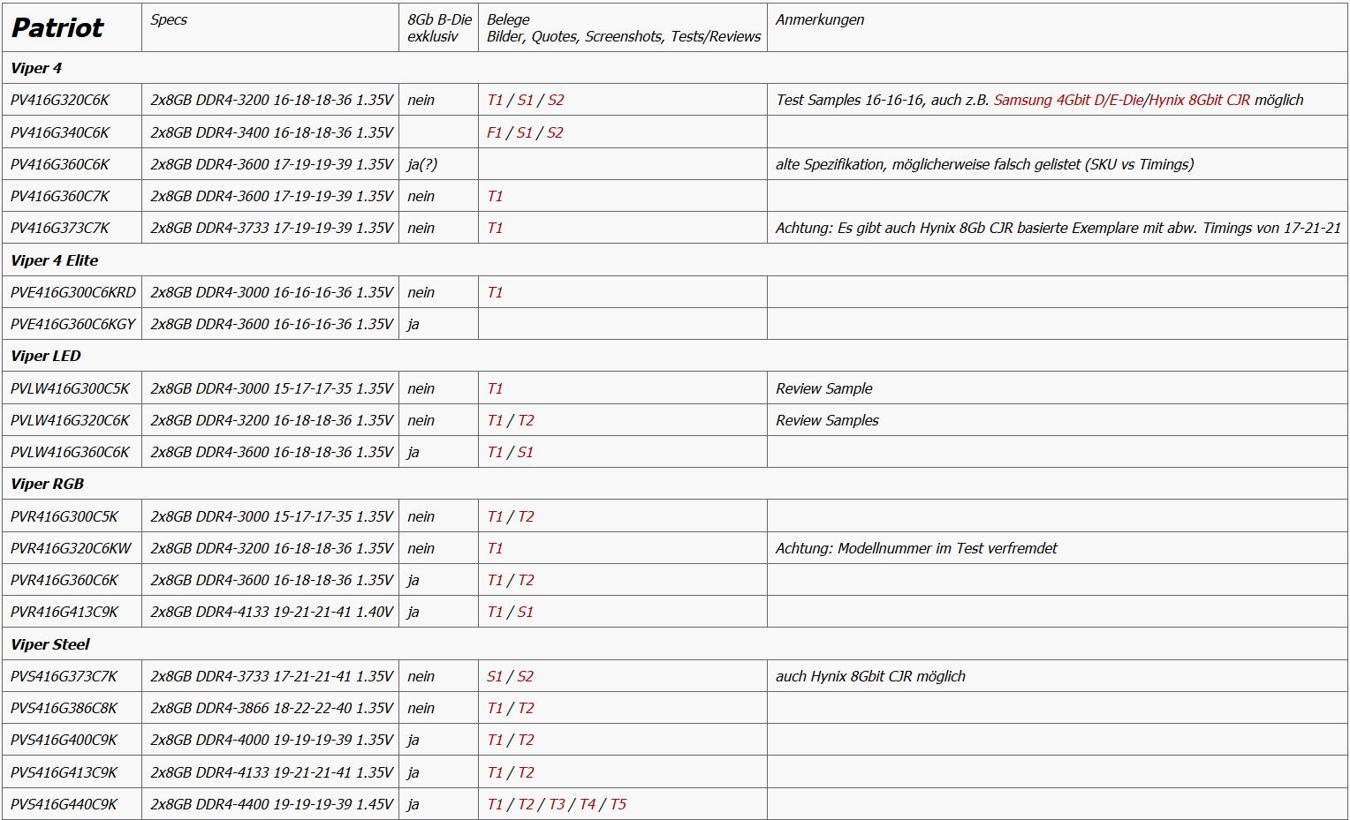The image size is (1350, 820).
Task: Open T1 link in PVS416G440C9K row
Action: 495,804
